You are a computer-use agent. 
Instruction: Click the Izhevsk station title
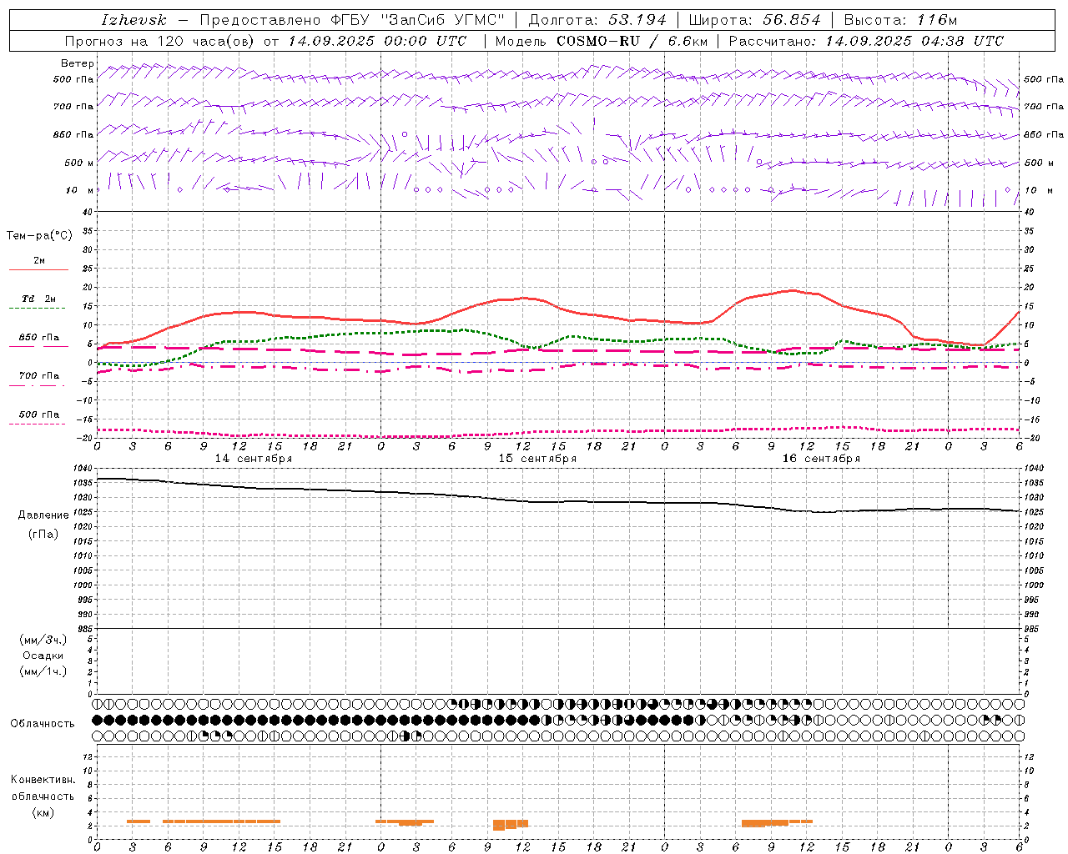tap(133, 21)
